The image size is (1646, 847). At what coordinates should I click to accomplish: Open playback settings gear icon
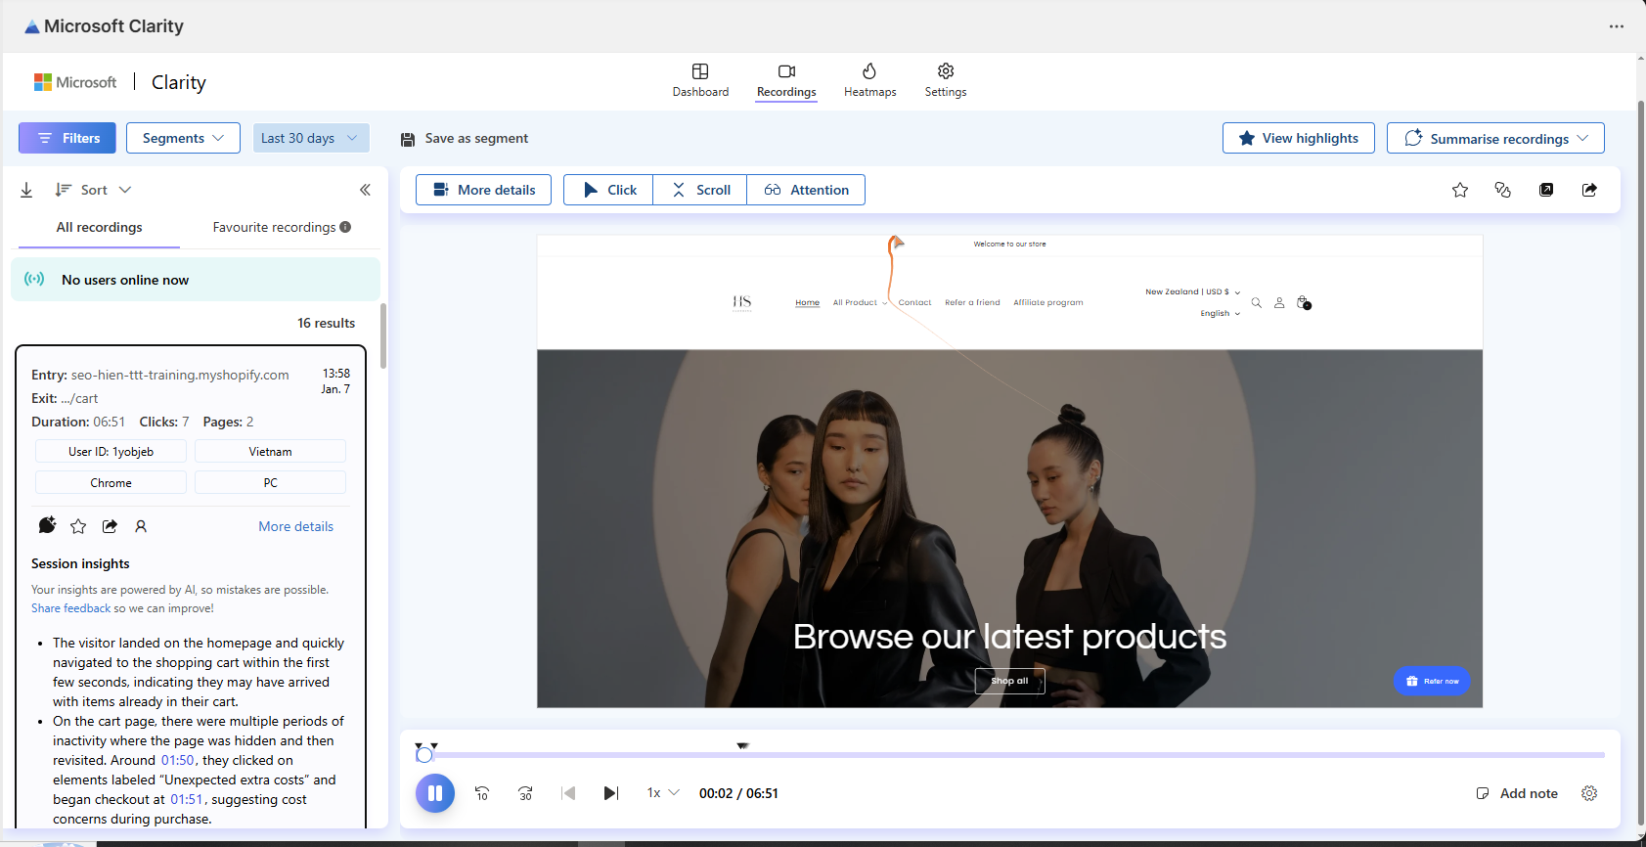click(1589, 793)
